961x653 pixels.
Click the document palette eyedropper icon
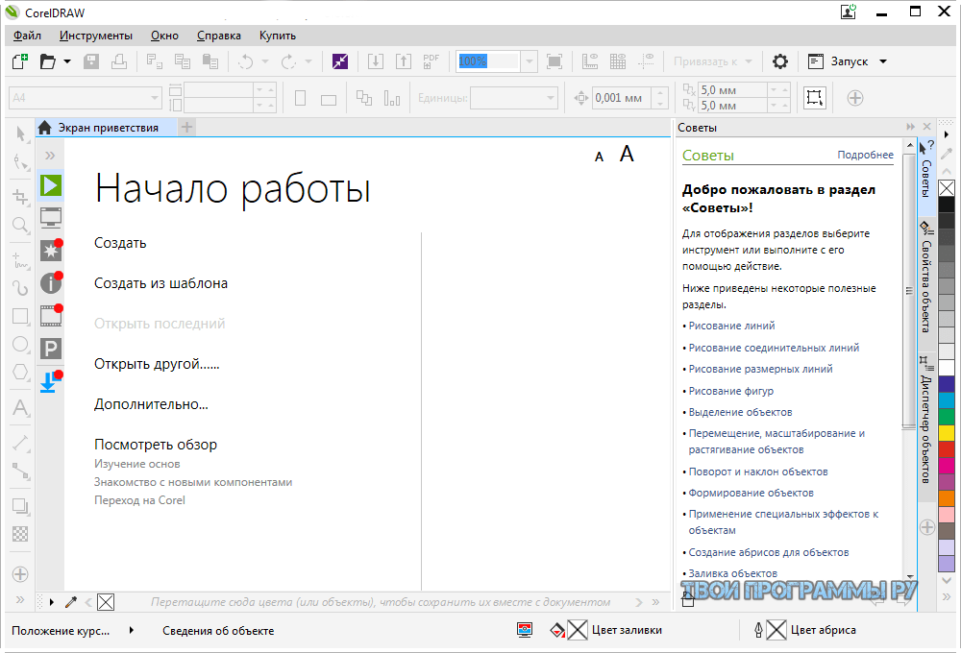pos(71,602)
